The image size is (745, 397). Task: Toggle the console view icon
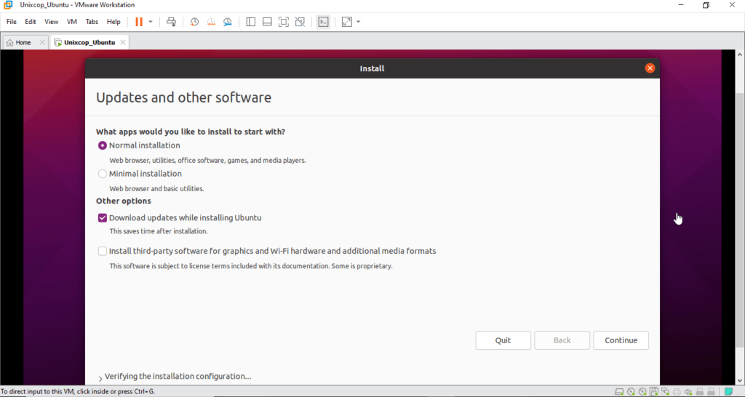point(323,22)
